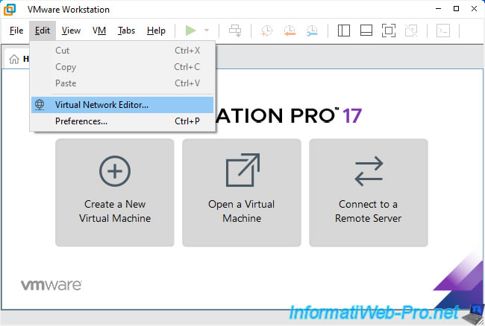Viewport: 485px width, 326px height.
Task: Toggle the library sidebar view icon
Action: [x=344, y=31]
